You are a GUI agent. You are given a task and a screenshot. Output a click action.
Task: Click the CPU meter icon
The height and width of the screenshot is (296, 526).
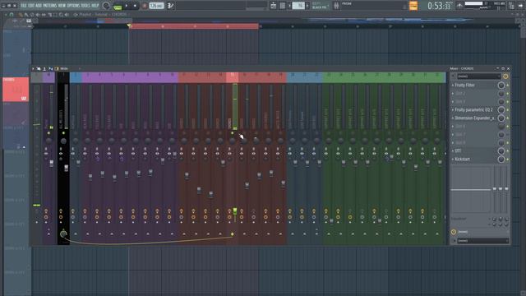[x=459, y=6]
